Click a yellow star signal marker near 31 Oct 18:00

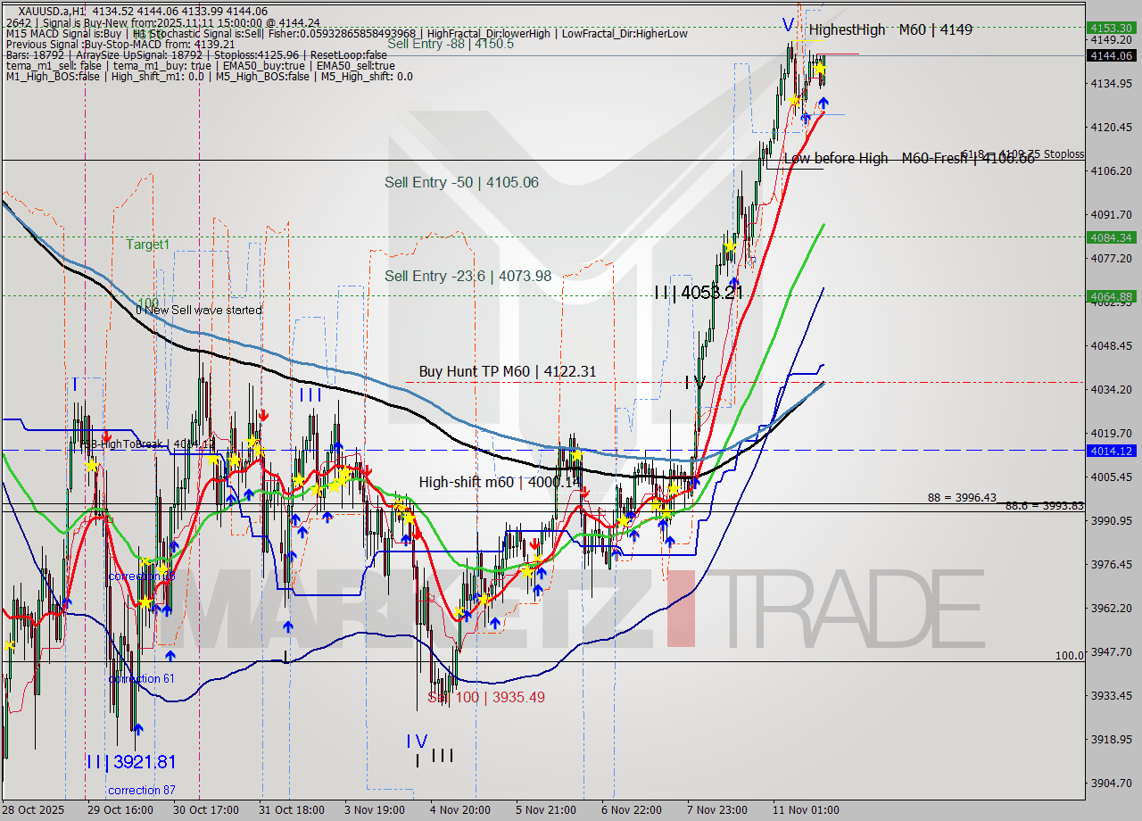[300, 480]
